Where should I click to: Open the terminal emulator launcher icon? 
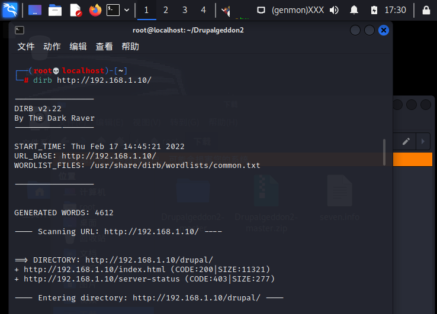coord(113,10)
